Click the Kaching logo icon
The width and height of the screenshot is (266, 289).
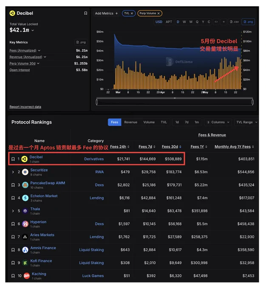point(27,276)
